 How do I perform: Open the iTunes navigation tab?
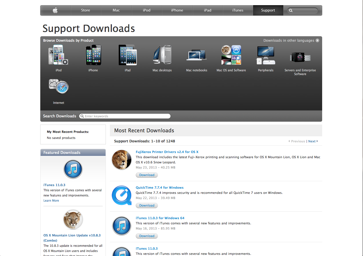click(x=238, y=10)
